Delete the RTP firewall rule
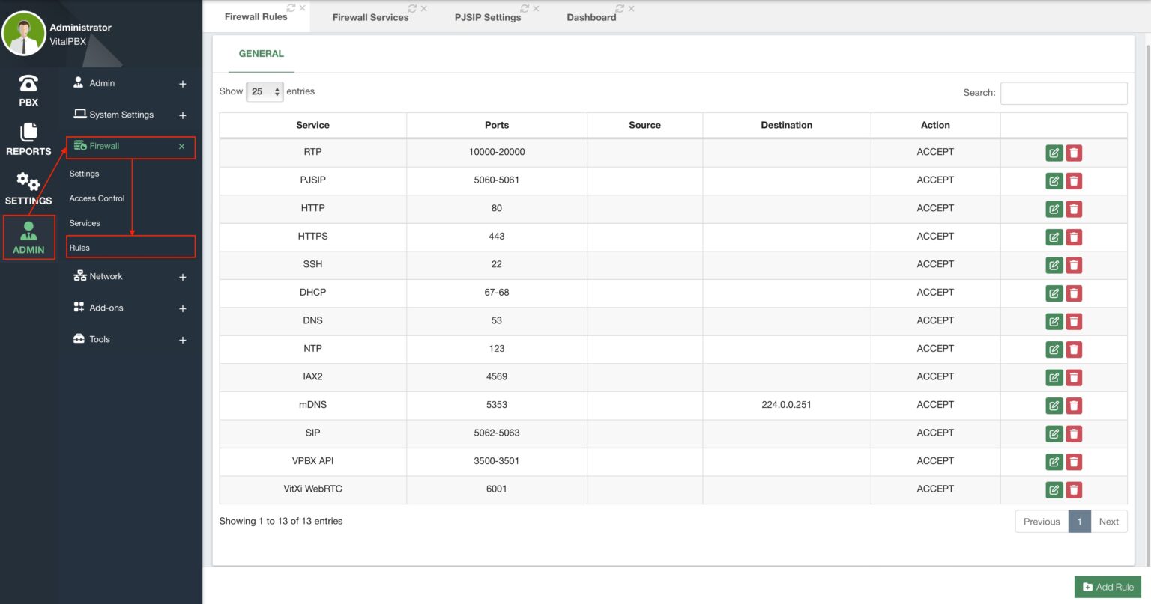Screen dimensions: 1151x604 1074,153
